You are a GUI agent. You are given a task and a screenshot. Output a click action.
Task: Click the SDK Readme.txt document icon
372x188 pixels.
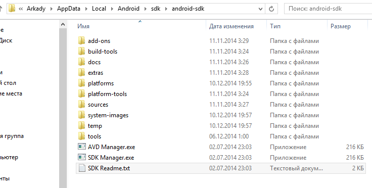click(81, 168)
